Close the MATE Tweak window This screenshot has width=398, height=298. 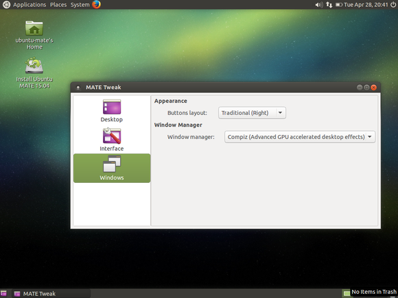tap(373, 88)
